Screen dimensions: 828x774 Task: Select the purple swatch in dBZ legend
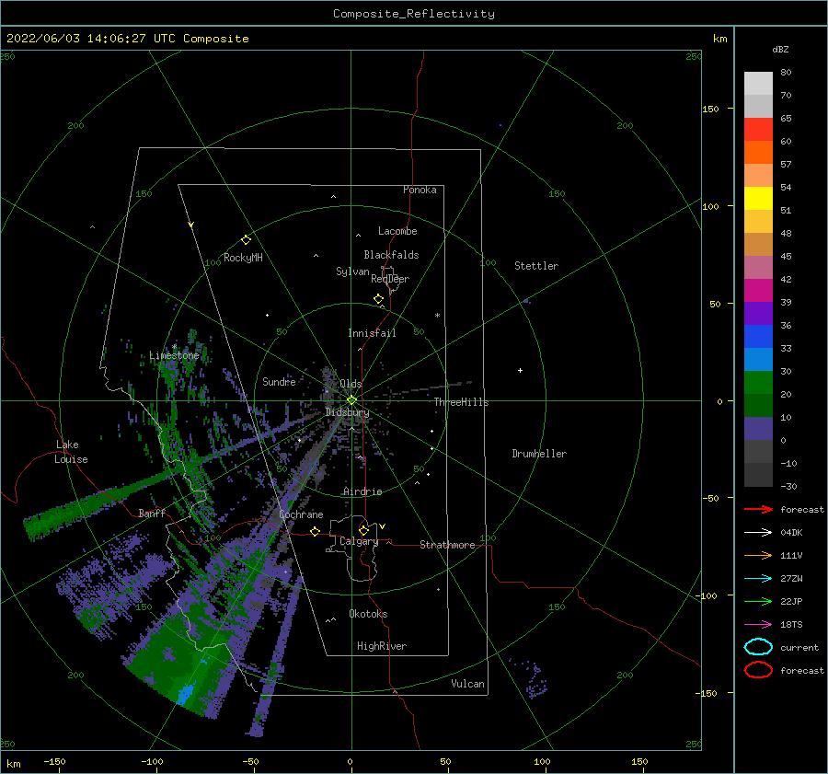coord(758,313)
